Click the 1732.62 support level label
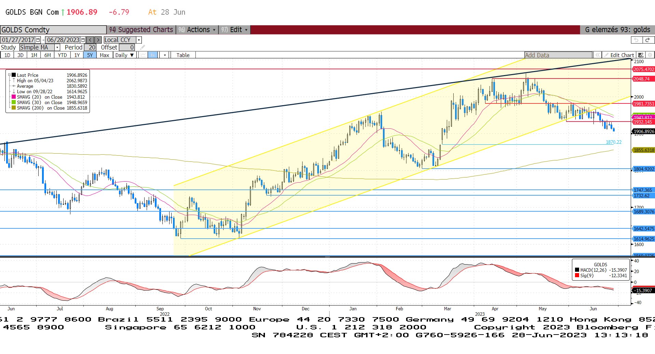 coord(644,196)
